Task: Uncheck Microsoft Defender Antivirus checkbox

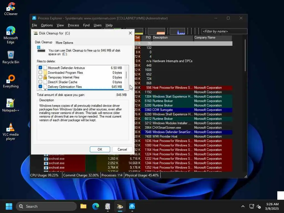Action: click(x=40, y=68)
